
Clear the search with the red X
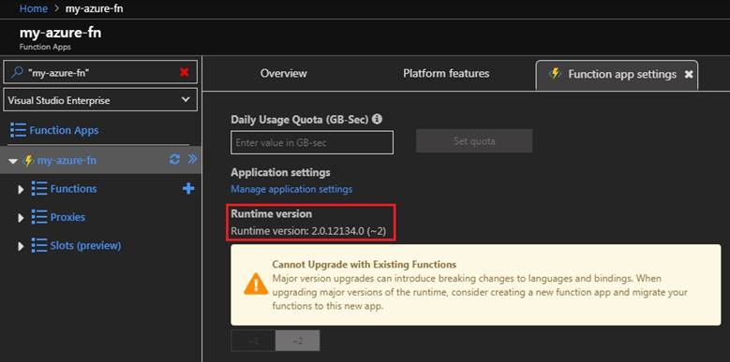pyautogui.click(x=185, y=72)
